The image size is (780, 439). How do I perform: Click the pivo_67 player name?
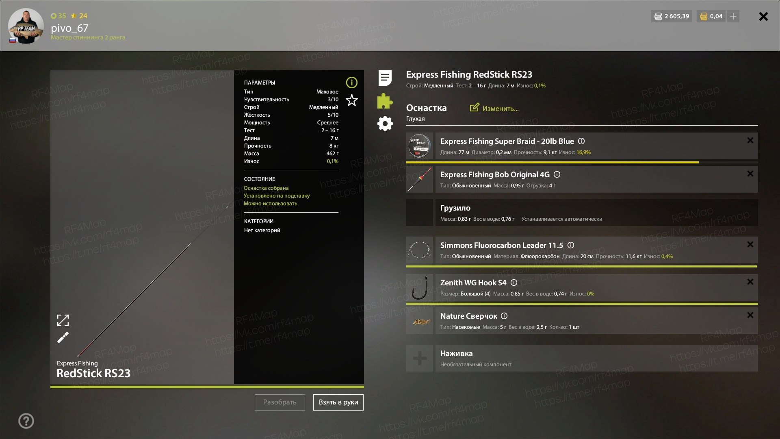coord(69,28)
